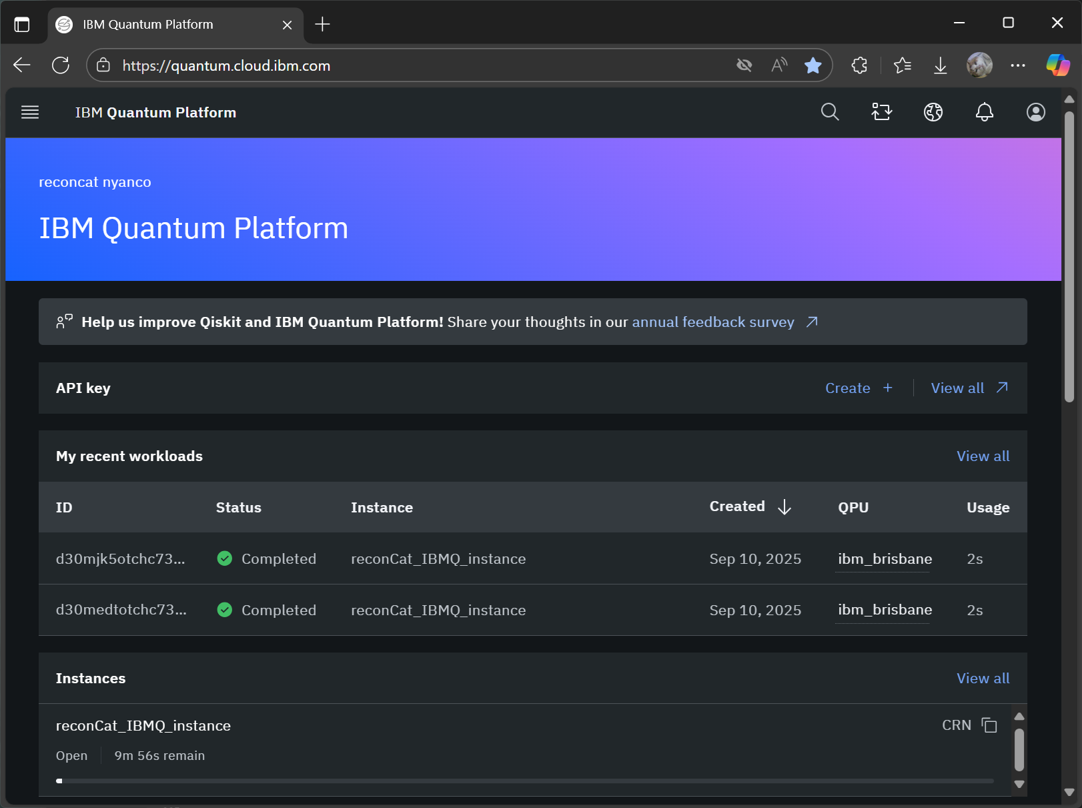1082x808 pixels.
Task: Favorite this page with the star icon
Action: 813,65
